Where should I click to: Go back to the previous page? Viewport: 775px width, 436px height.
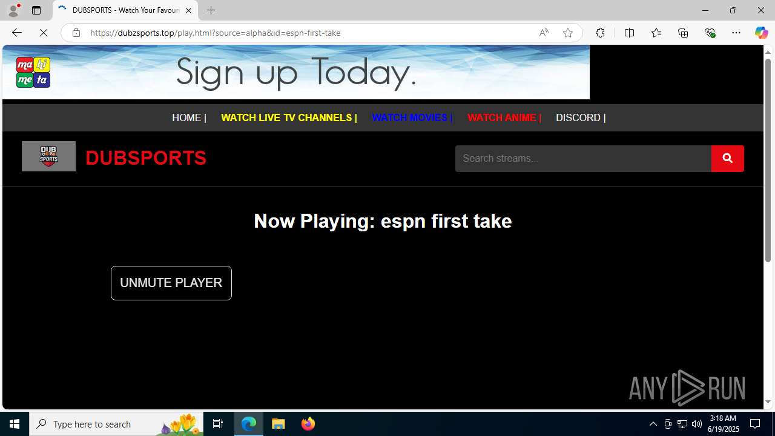(16, 33)
